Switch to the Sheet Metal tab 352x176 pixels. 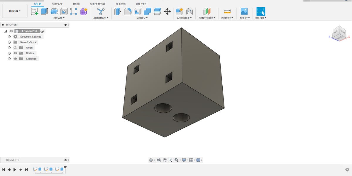pyautogui.click(x=98, y=4)
